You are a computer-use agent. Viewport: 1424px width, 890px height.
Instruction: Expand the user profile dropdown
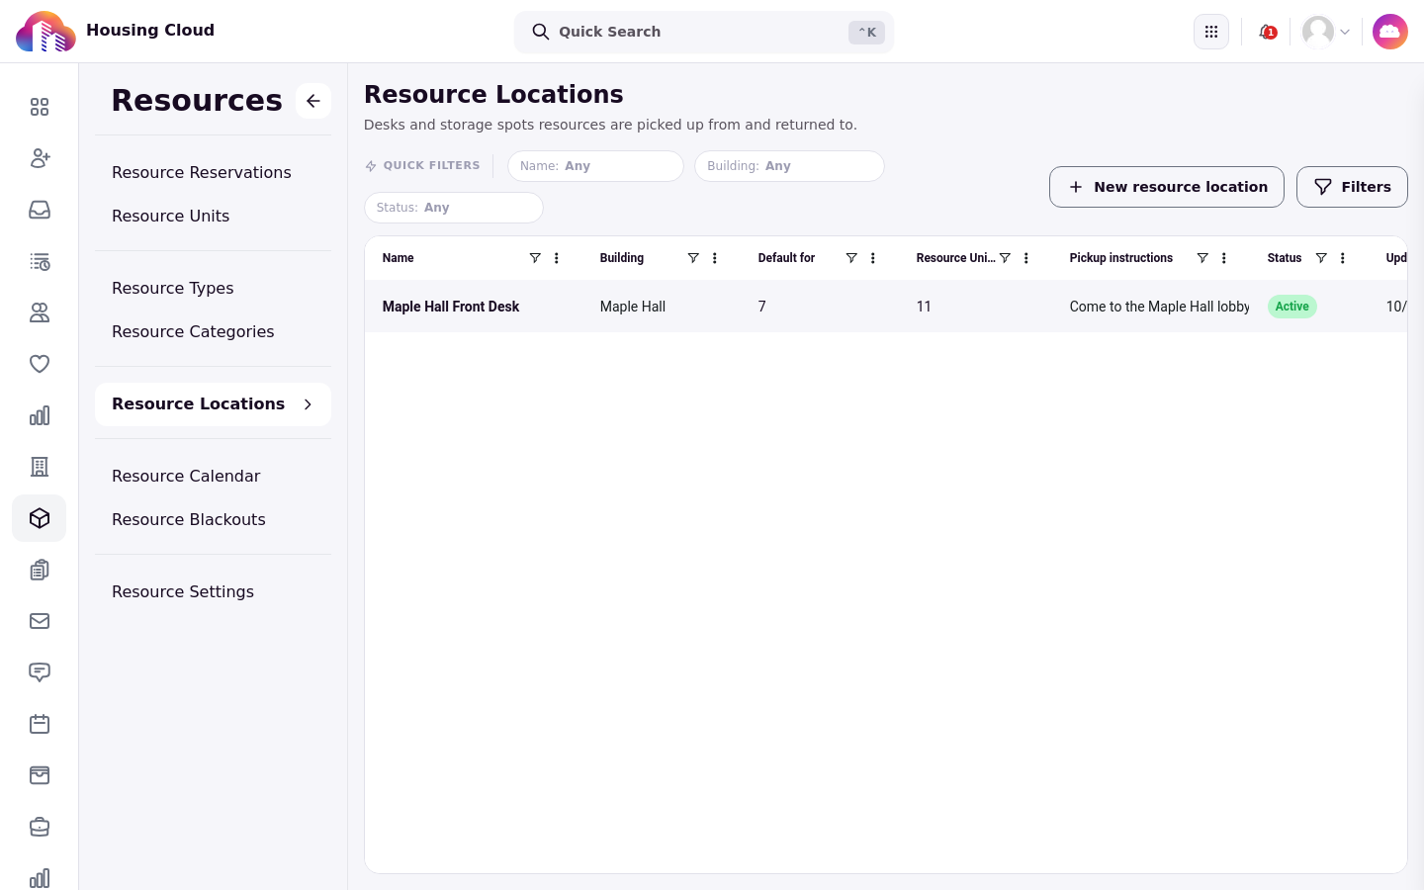tap(1326, 32)
